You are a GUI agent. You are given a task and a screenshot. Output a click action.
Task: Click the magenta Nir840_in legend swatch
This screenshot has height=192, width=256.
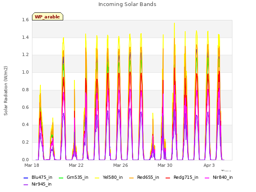pos(207,178)
